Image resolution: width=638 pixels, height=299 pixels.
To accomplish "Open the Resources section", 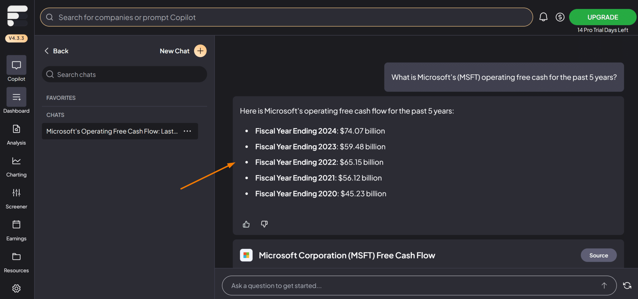I will (16, 261).
